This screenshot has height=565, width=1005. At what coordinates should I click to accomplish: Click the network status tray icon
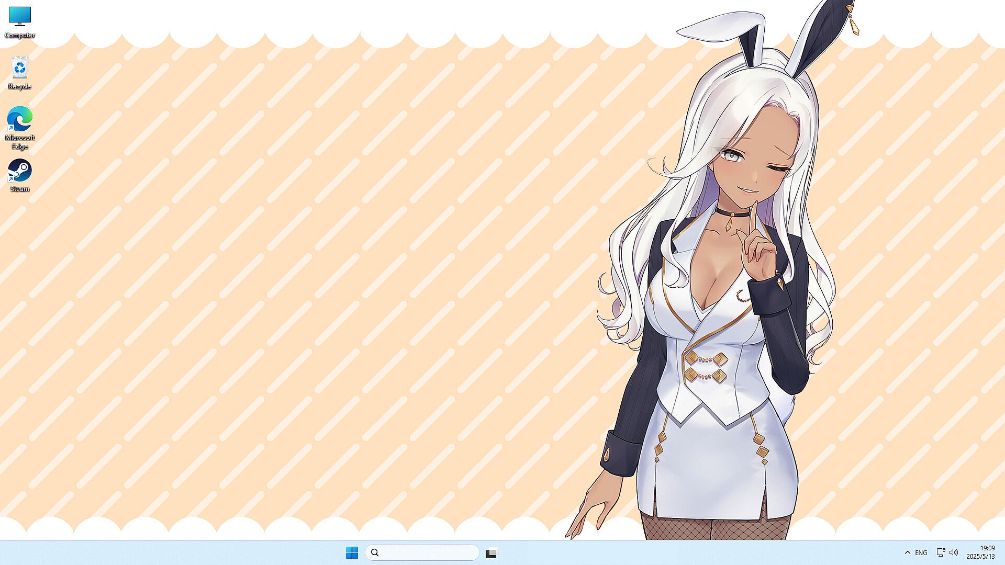pos(941,552)
